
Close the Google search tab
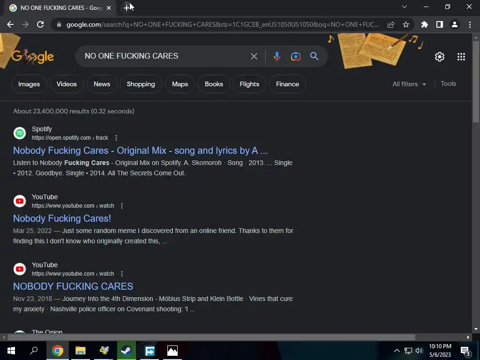109,8
